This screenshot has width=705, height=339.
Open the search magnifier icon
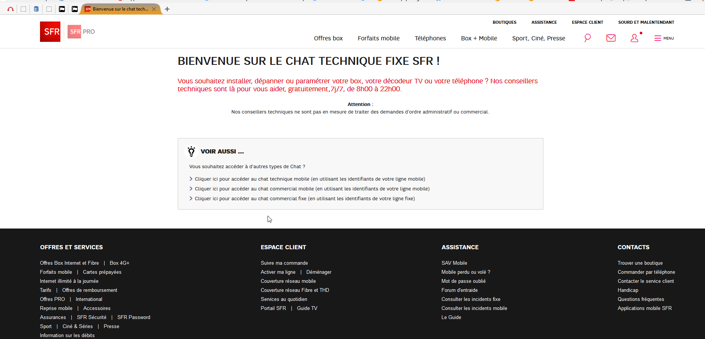pyautogui.click(x=587, y=38)
